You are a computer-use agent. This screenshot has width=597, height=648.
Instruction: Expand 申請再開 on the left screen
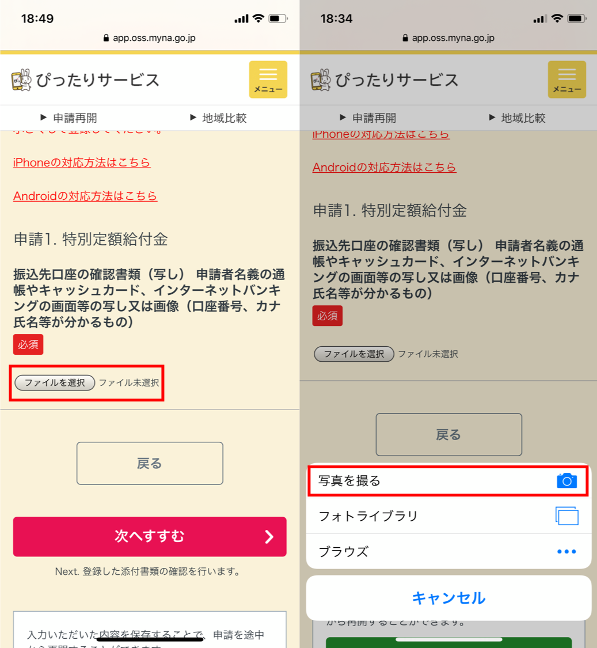tap(69, 118)
